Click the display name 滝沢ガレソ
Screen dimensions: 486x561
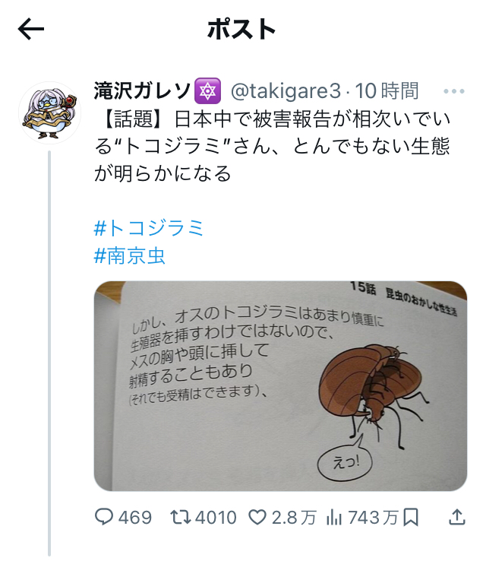point(142,90)
